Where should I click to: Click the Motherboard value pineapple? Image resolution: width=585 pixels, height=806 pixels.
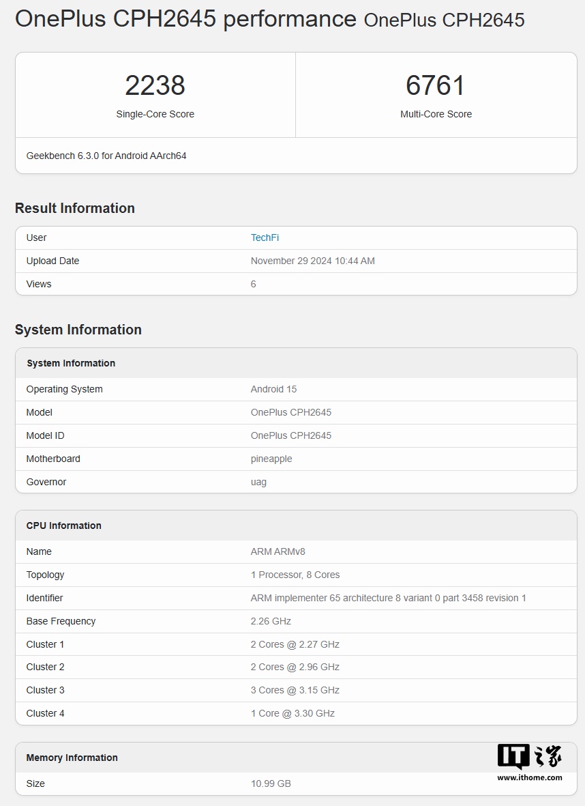click(x=271, y=459)
